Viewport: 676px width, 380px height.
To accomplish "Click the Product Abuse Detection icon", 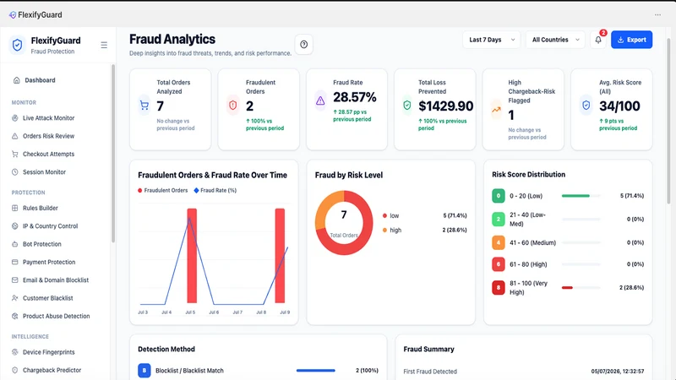I will pyautogui.click(x=14, y=316).
